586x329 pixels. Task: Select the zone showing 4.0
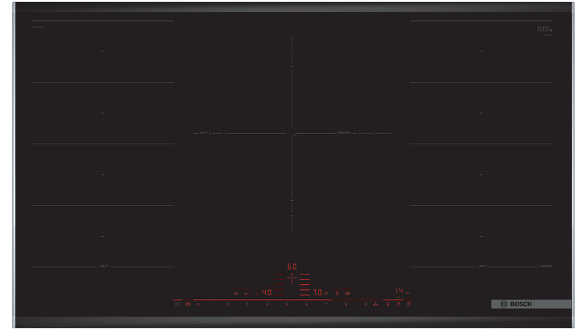[x=266, y=293]
